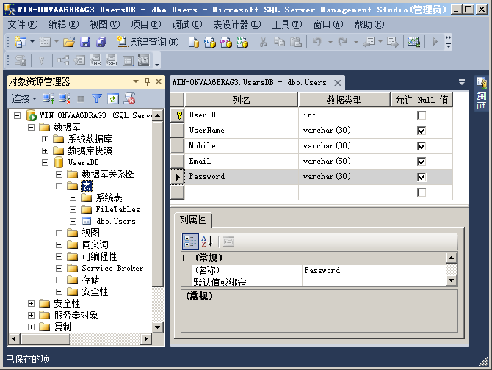Viewport: 492px width, 370px height.
Task: Click the Generate Change Script icon
Action: [21, 60]
